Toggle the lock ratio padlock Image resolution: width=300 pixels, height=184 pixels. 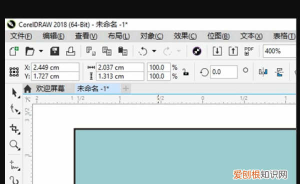[185, 72]
